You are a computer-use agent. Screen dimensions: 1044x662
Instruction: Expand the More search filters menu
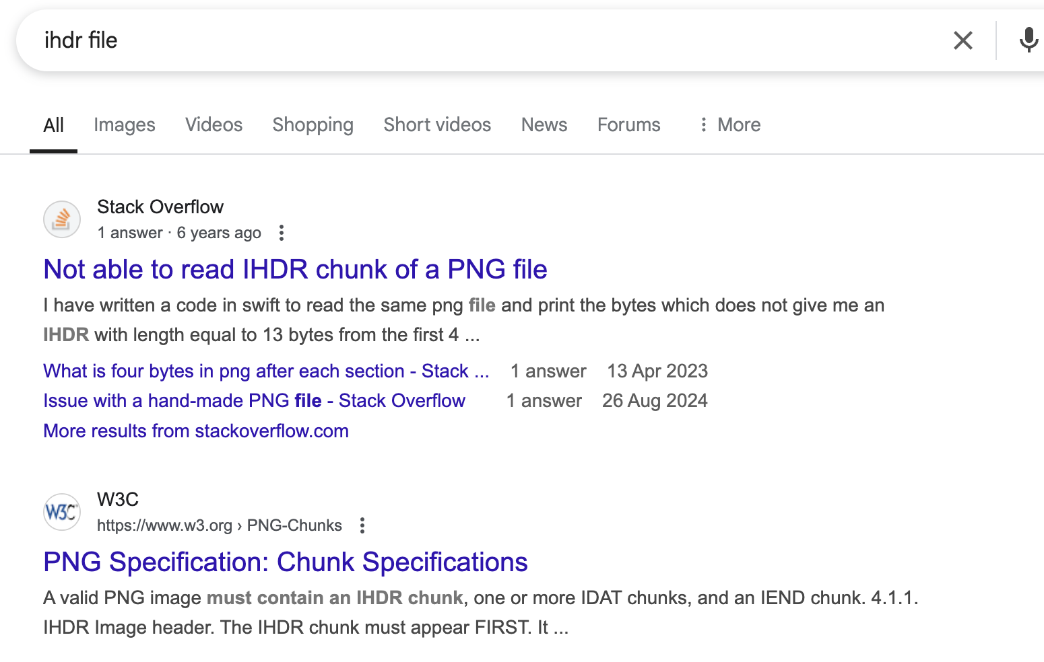729,125
